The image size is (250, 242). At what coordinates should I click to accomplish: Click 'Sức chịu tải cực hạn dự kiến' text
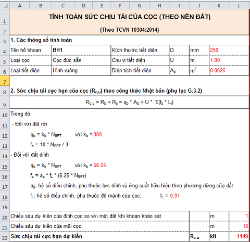tap(46, 236)
